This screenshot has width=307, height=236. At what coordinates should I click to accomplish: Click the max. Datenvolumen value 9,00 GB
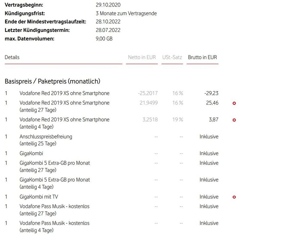[104, 39]
